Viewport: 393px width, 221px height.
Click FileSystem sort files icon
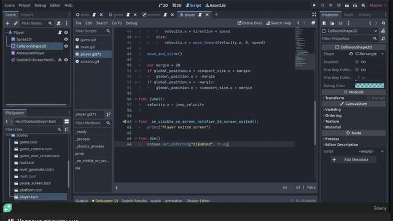pos(66,130)
